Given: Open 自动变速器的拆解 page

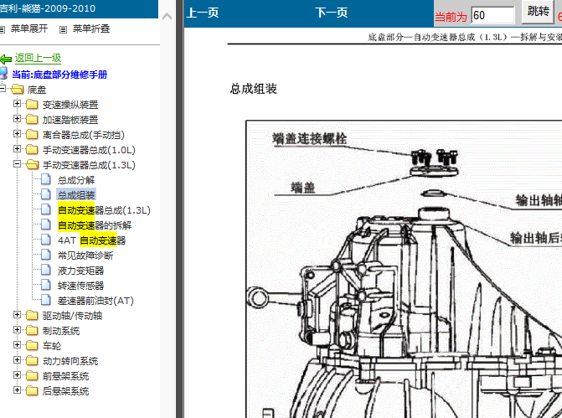Looking at the screenshot, I should point(95,225).
